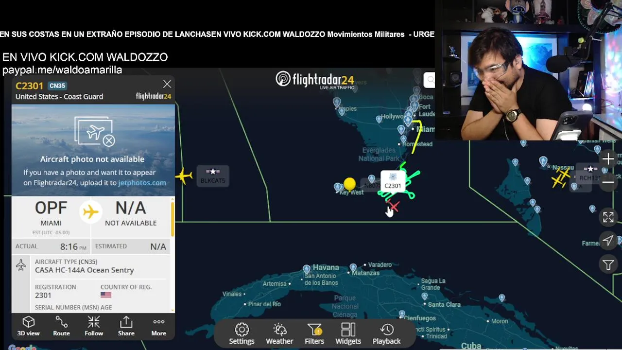Viewport: 622px width, 350px height.
Task: Select the yellow aircraft near BLKCAT5
Action: [184, 175]
